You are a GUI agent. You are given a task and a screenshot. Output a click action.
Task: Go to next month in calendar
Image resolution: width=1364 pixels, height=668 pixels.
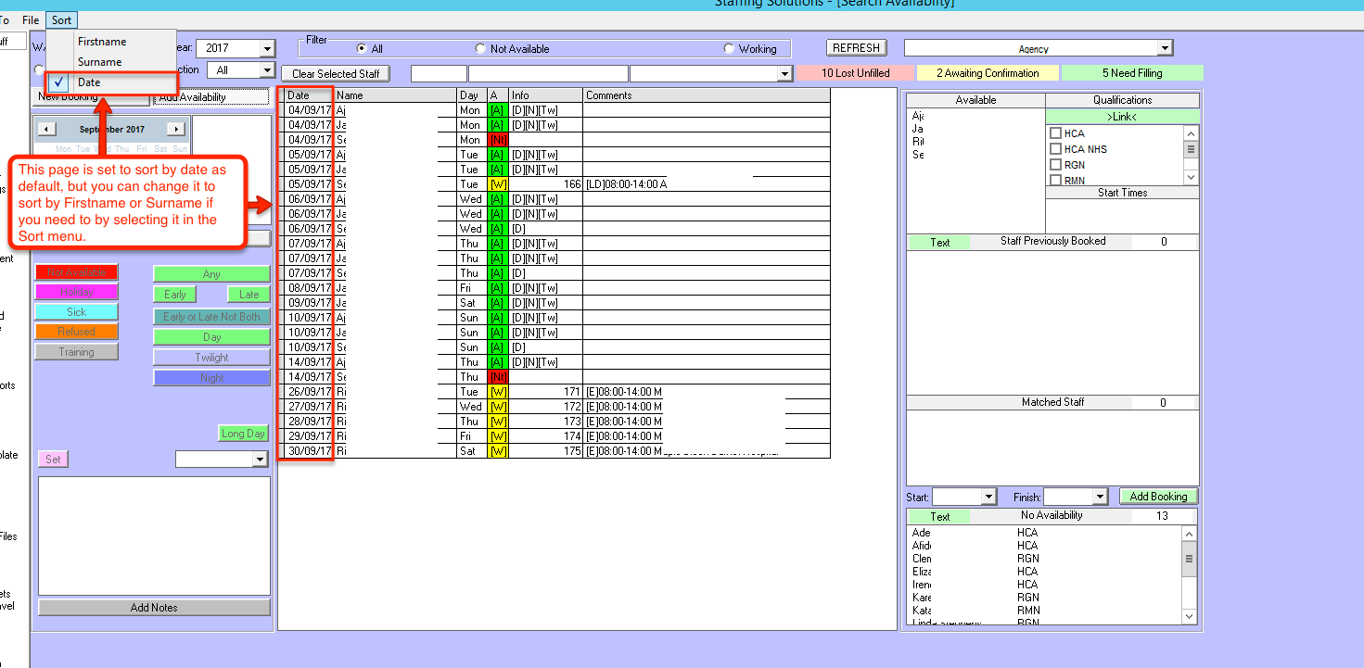point(175,129)
